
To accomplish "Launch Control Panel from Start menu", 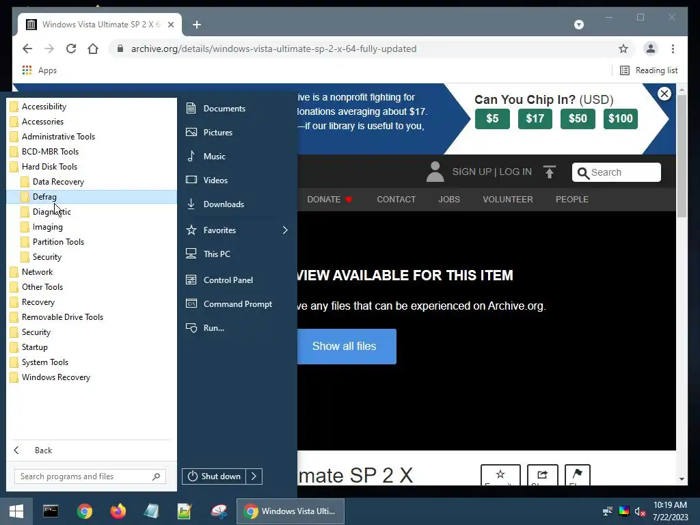I will 228,280.
